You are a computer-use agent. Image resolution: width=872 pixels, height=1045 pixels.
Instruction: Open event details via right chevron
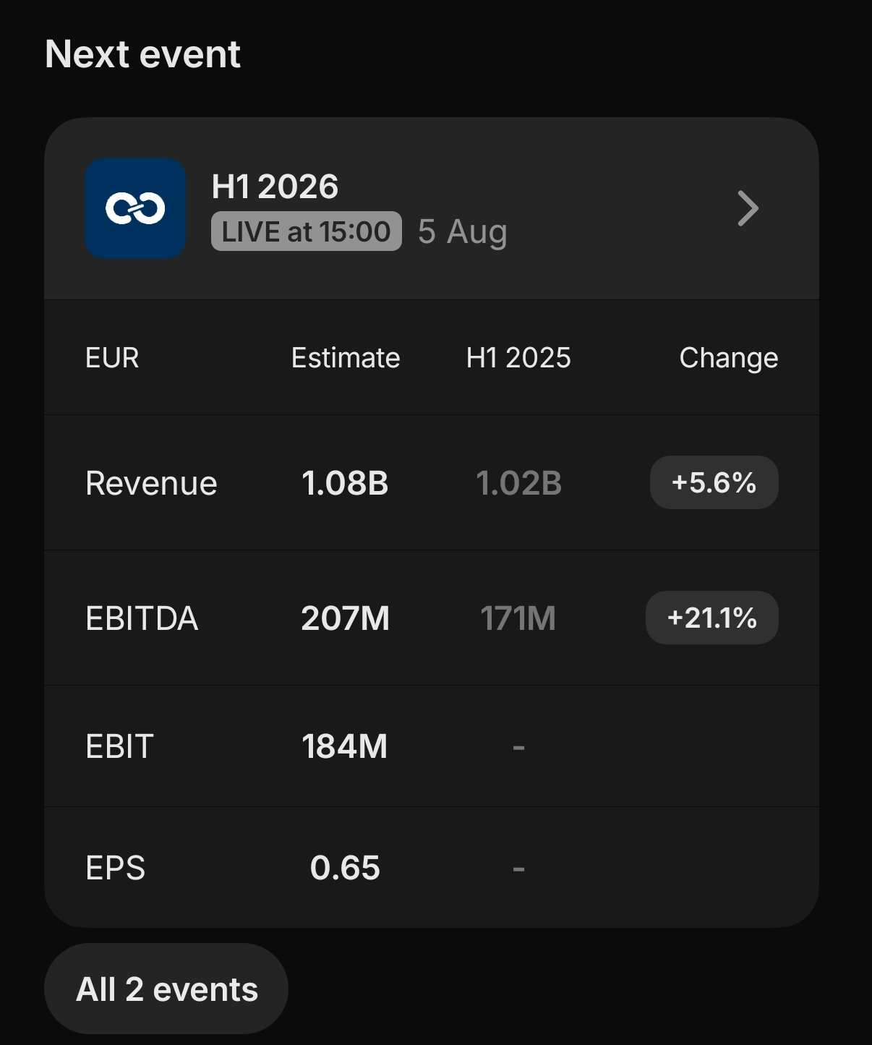click(748, 208)
